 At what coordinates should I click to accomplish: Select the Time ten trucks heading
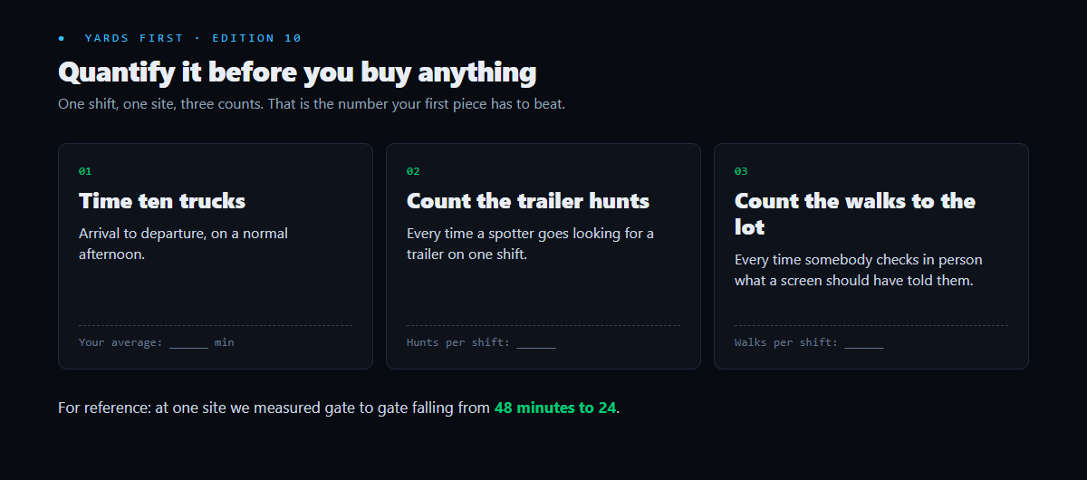point(162,201)
